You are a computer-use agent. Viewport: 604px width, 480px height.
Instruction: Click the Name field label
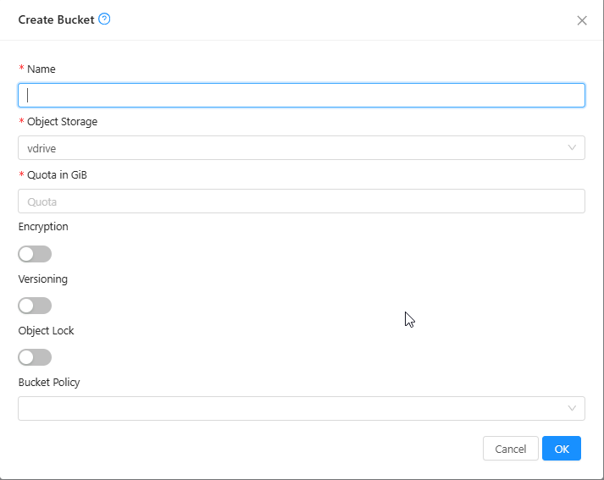point(42,69)
